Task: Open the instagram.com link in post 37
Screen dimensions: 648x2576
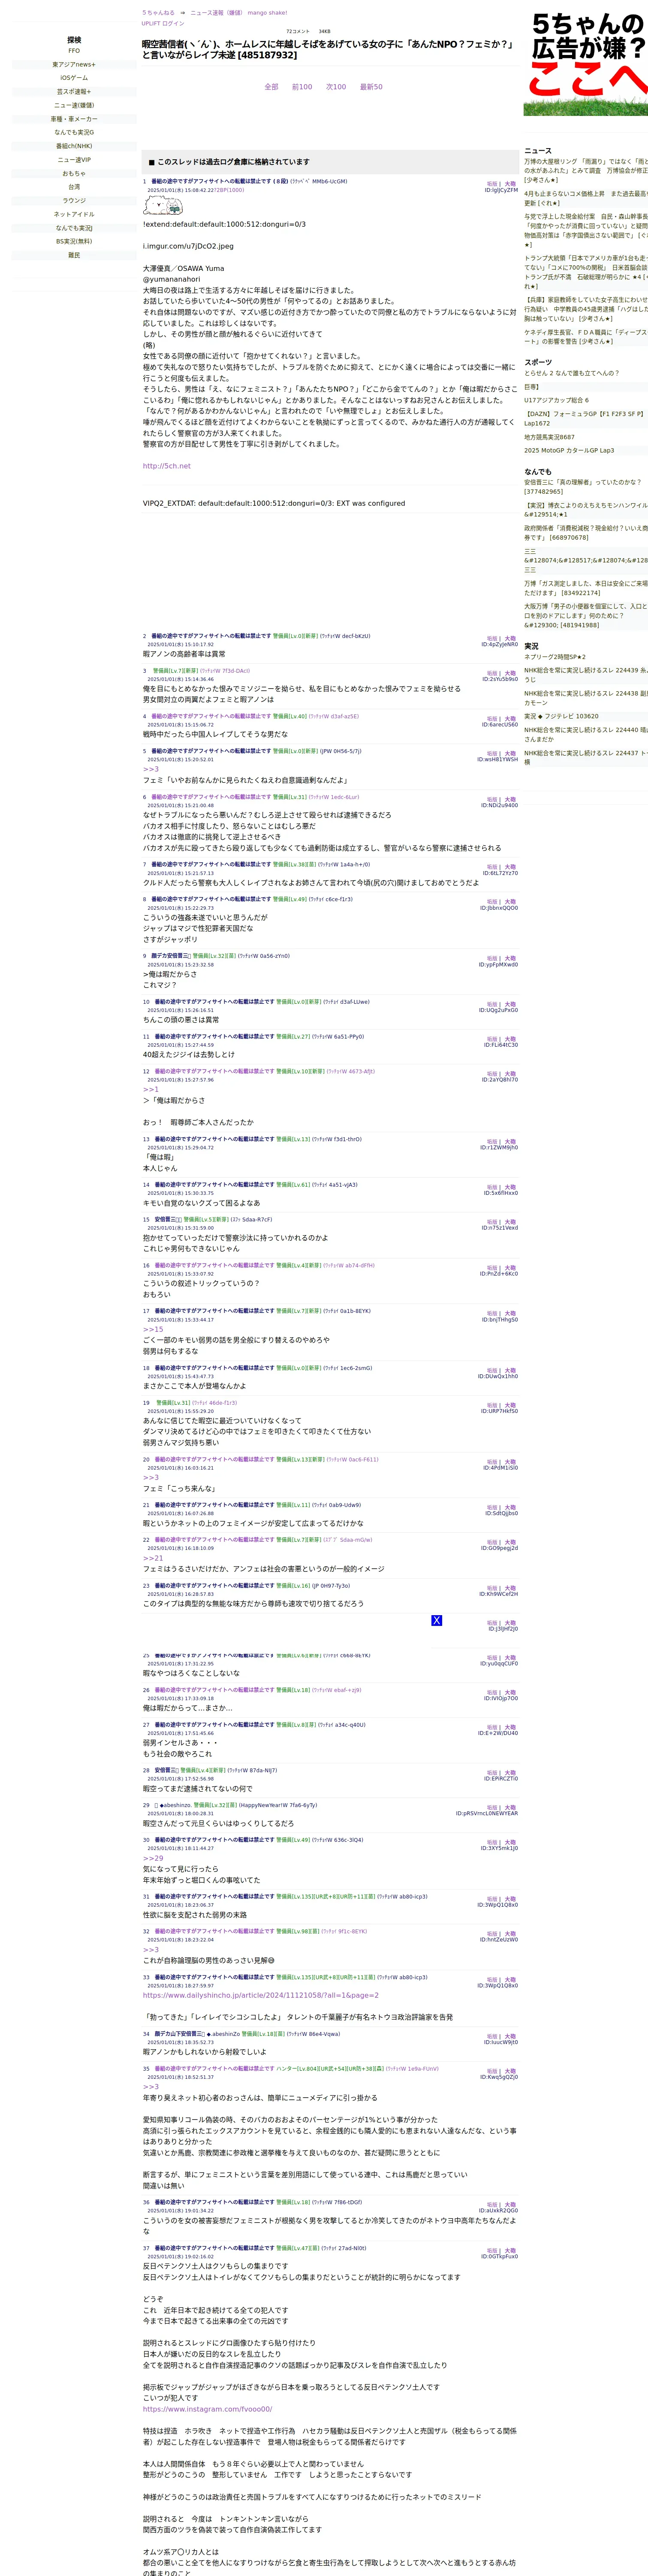Action: (x=208, y=2409)
